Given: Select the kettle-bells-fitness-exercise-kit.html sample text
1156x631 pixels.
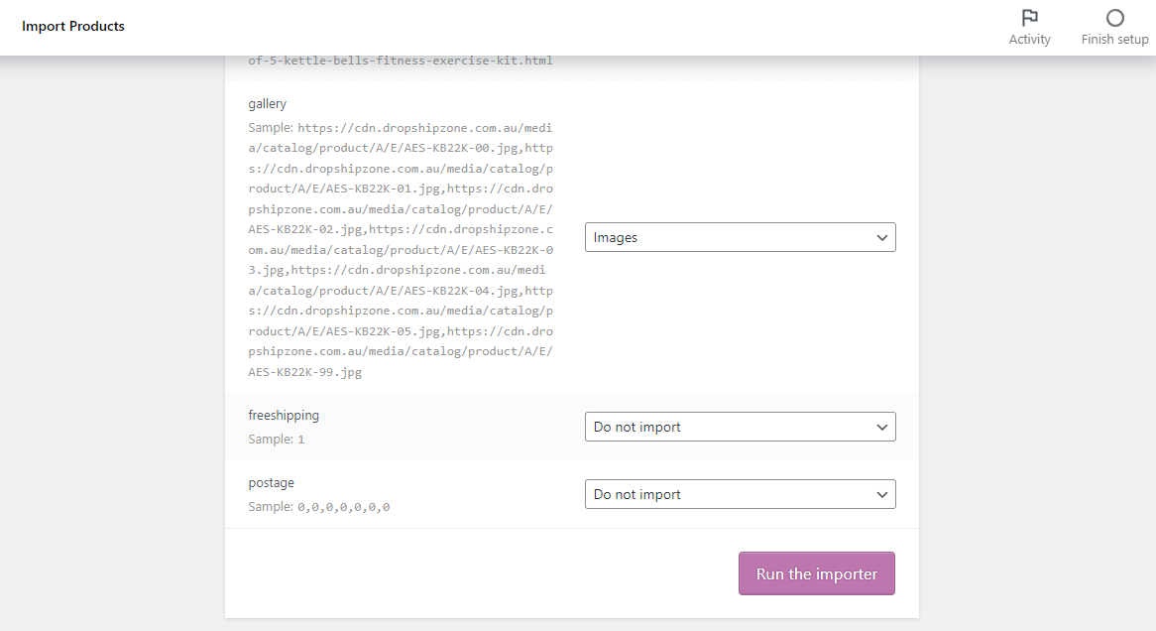Looking at the screenshot, I should coord(401,61).
